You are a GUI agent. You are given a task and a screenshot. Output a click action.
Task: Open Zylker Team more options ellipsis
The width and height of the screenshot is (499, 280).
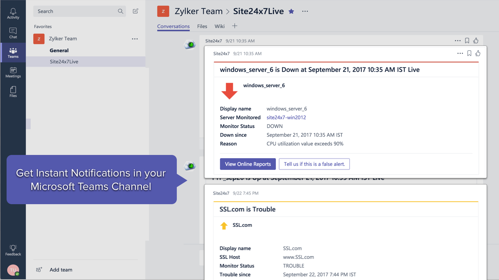[x=135, y=39]
